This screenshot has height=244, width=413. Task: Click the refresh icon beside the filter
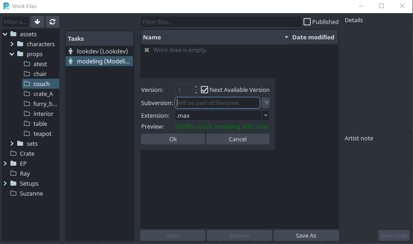52,22
